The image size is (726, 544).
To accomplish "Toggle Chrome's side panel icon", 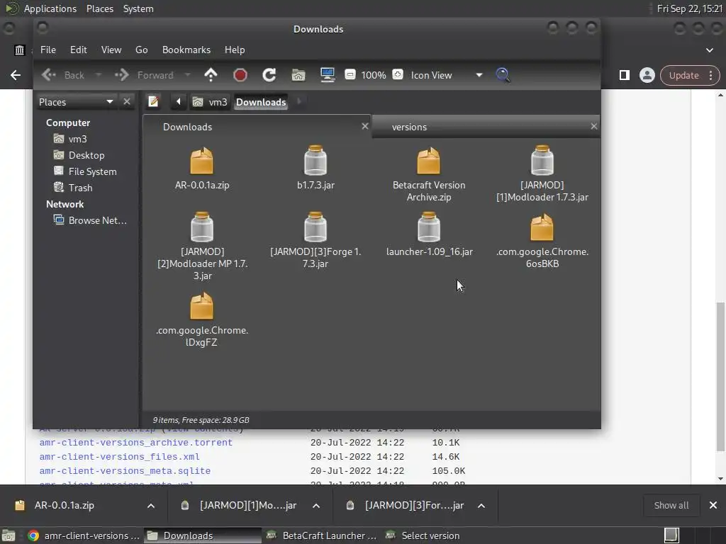I will click(624, 75).
